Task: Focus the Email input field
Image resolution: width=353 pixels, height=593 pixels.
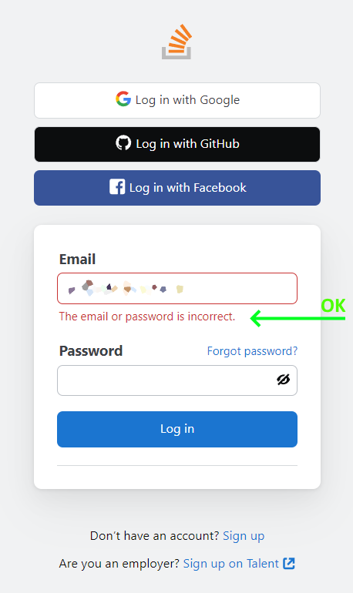Action: pyautogui.click(x=177, y=288)
